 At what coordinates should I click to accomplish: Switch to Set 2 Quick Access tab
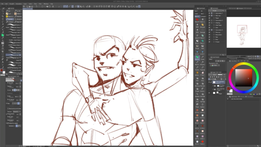(203, 14)
